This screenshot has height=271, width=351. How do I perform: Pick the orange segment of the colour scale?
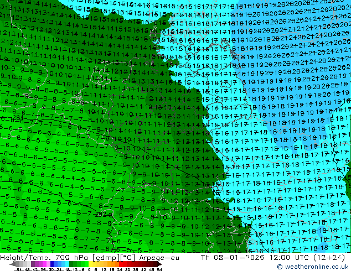point(113,264)
